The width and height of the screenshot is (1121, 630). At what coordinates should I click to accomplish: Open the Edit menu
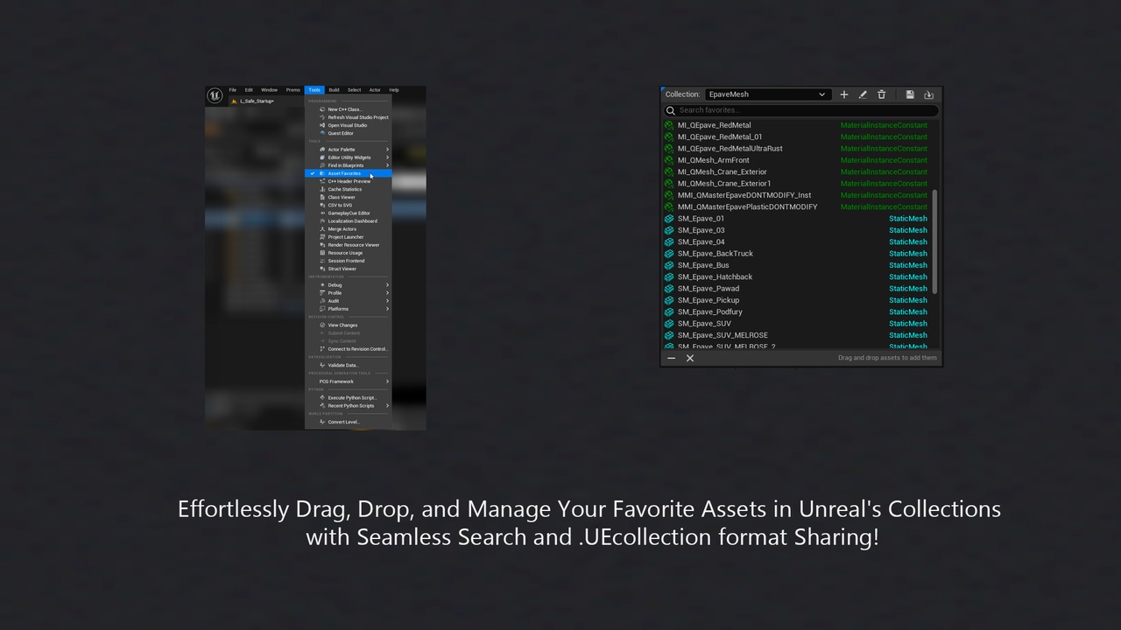point(249,90)
